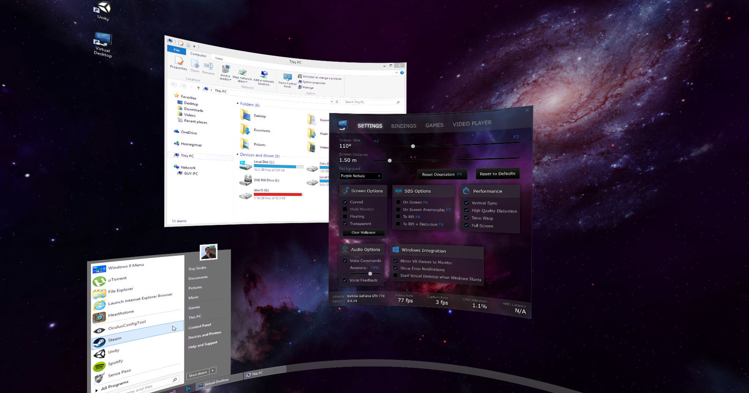
Task: Switch to the BINDINGS tab
Action: pos(404,126)
